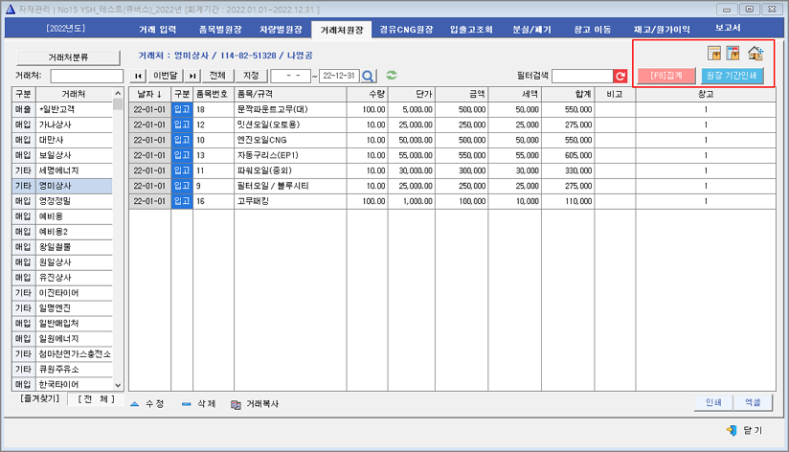
Task: Switch to the 차량별원장 tab
Action: coord(281,29)
